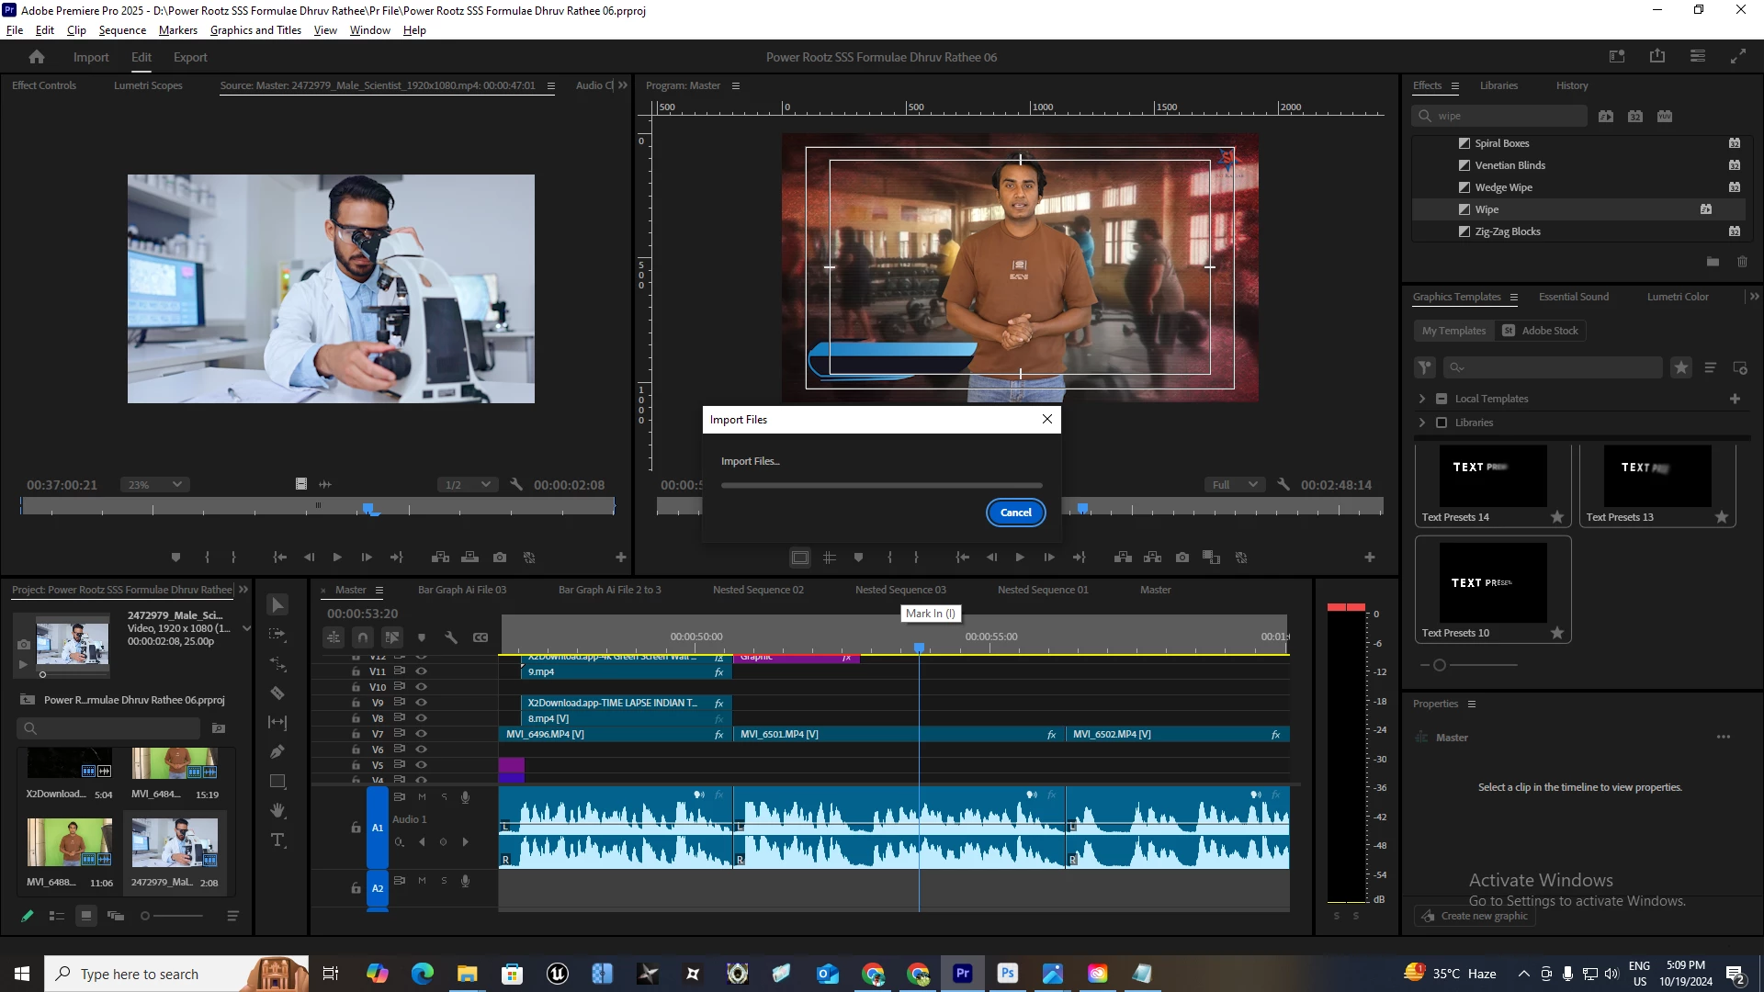Open the Quick Export share icon
This screenshot has height=992, width=1764.
point(1657,57)
